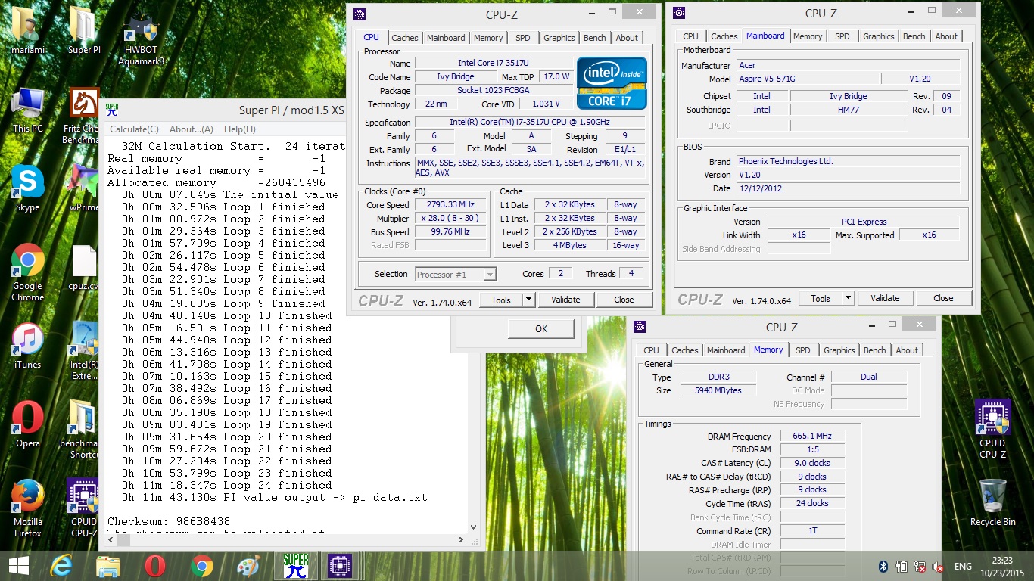Click the Threads value field
Screen dimensions: 1034x581
pos(631,274)
